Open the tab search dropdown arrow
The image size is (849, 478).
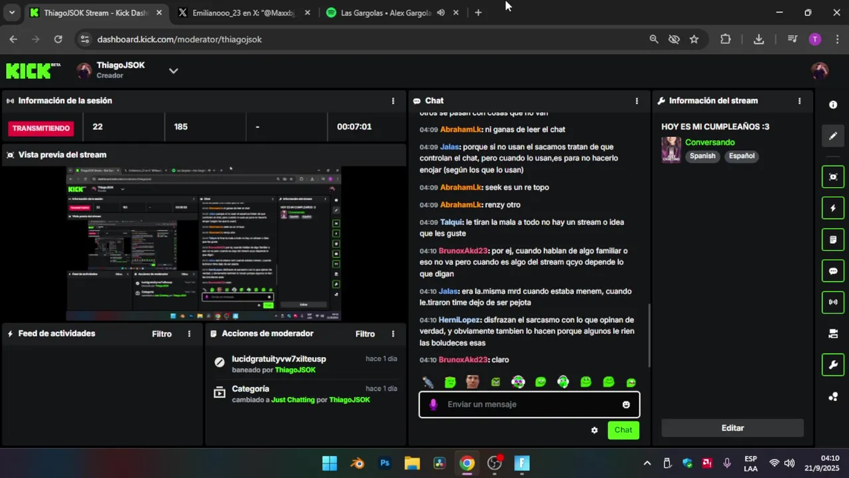coord(11,13)
